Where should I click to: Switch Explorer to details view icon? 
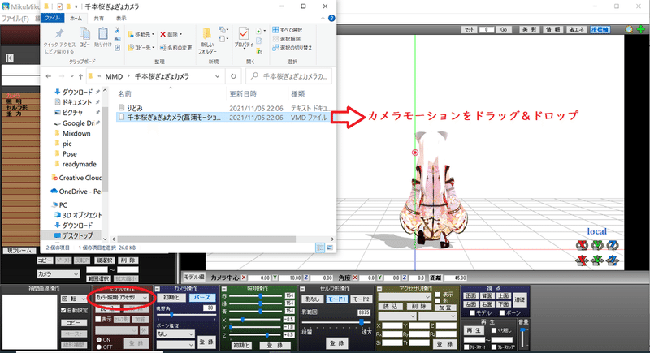pyautogui.click(x=320, y=248)
